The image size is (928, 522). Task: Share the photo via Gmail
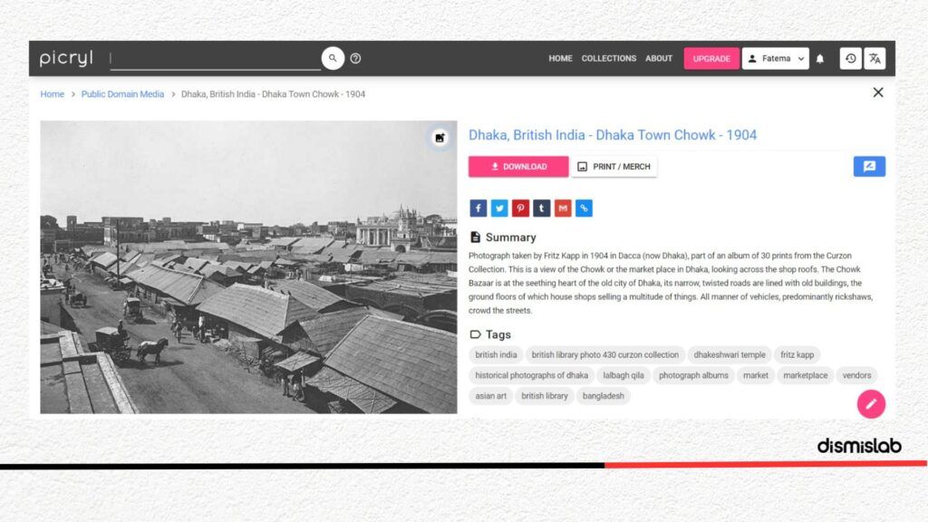563,208
